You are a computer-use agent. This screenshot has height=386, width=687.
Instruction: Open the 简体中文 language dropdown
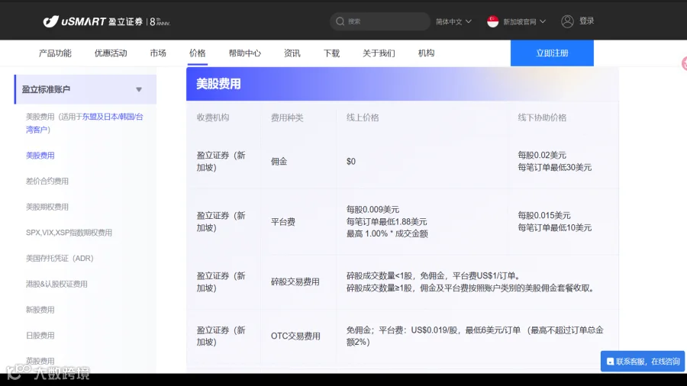coord(453,21)
